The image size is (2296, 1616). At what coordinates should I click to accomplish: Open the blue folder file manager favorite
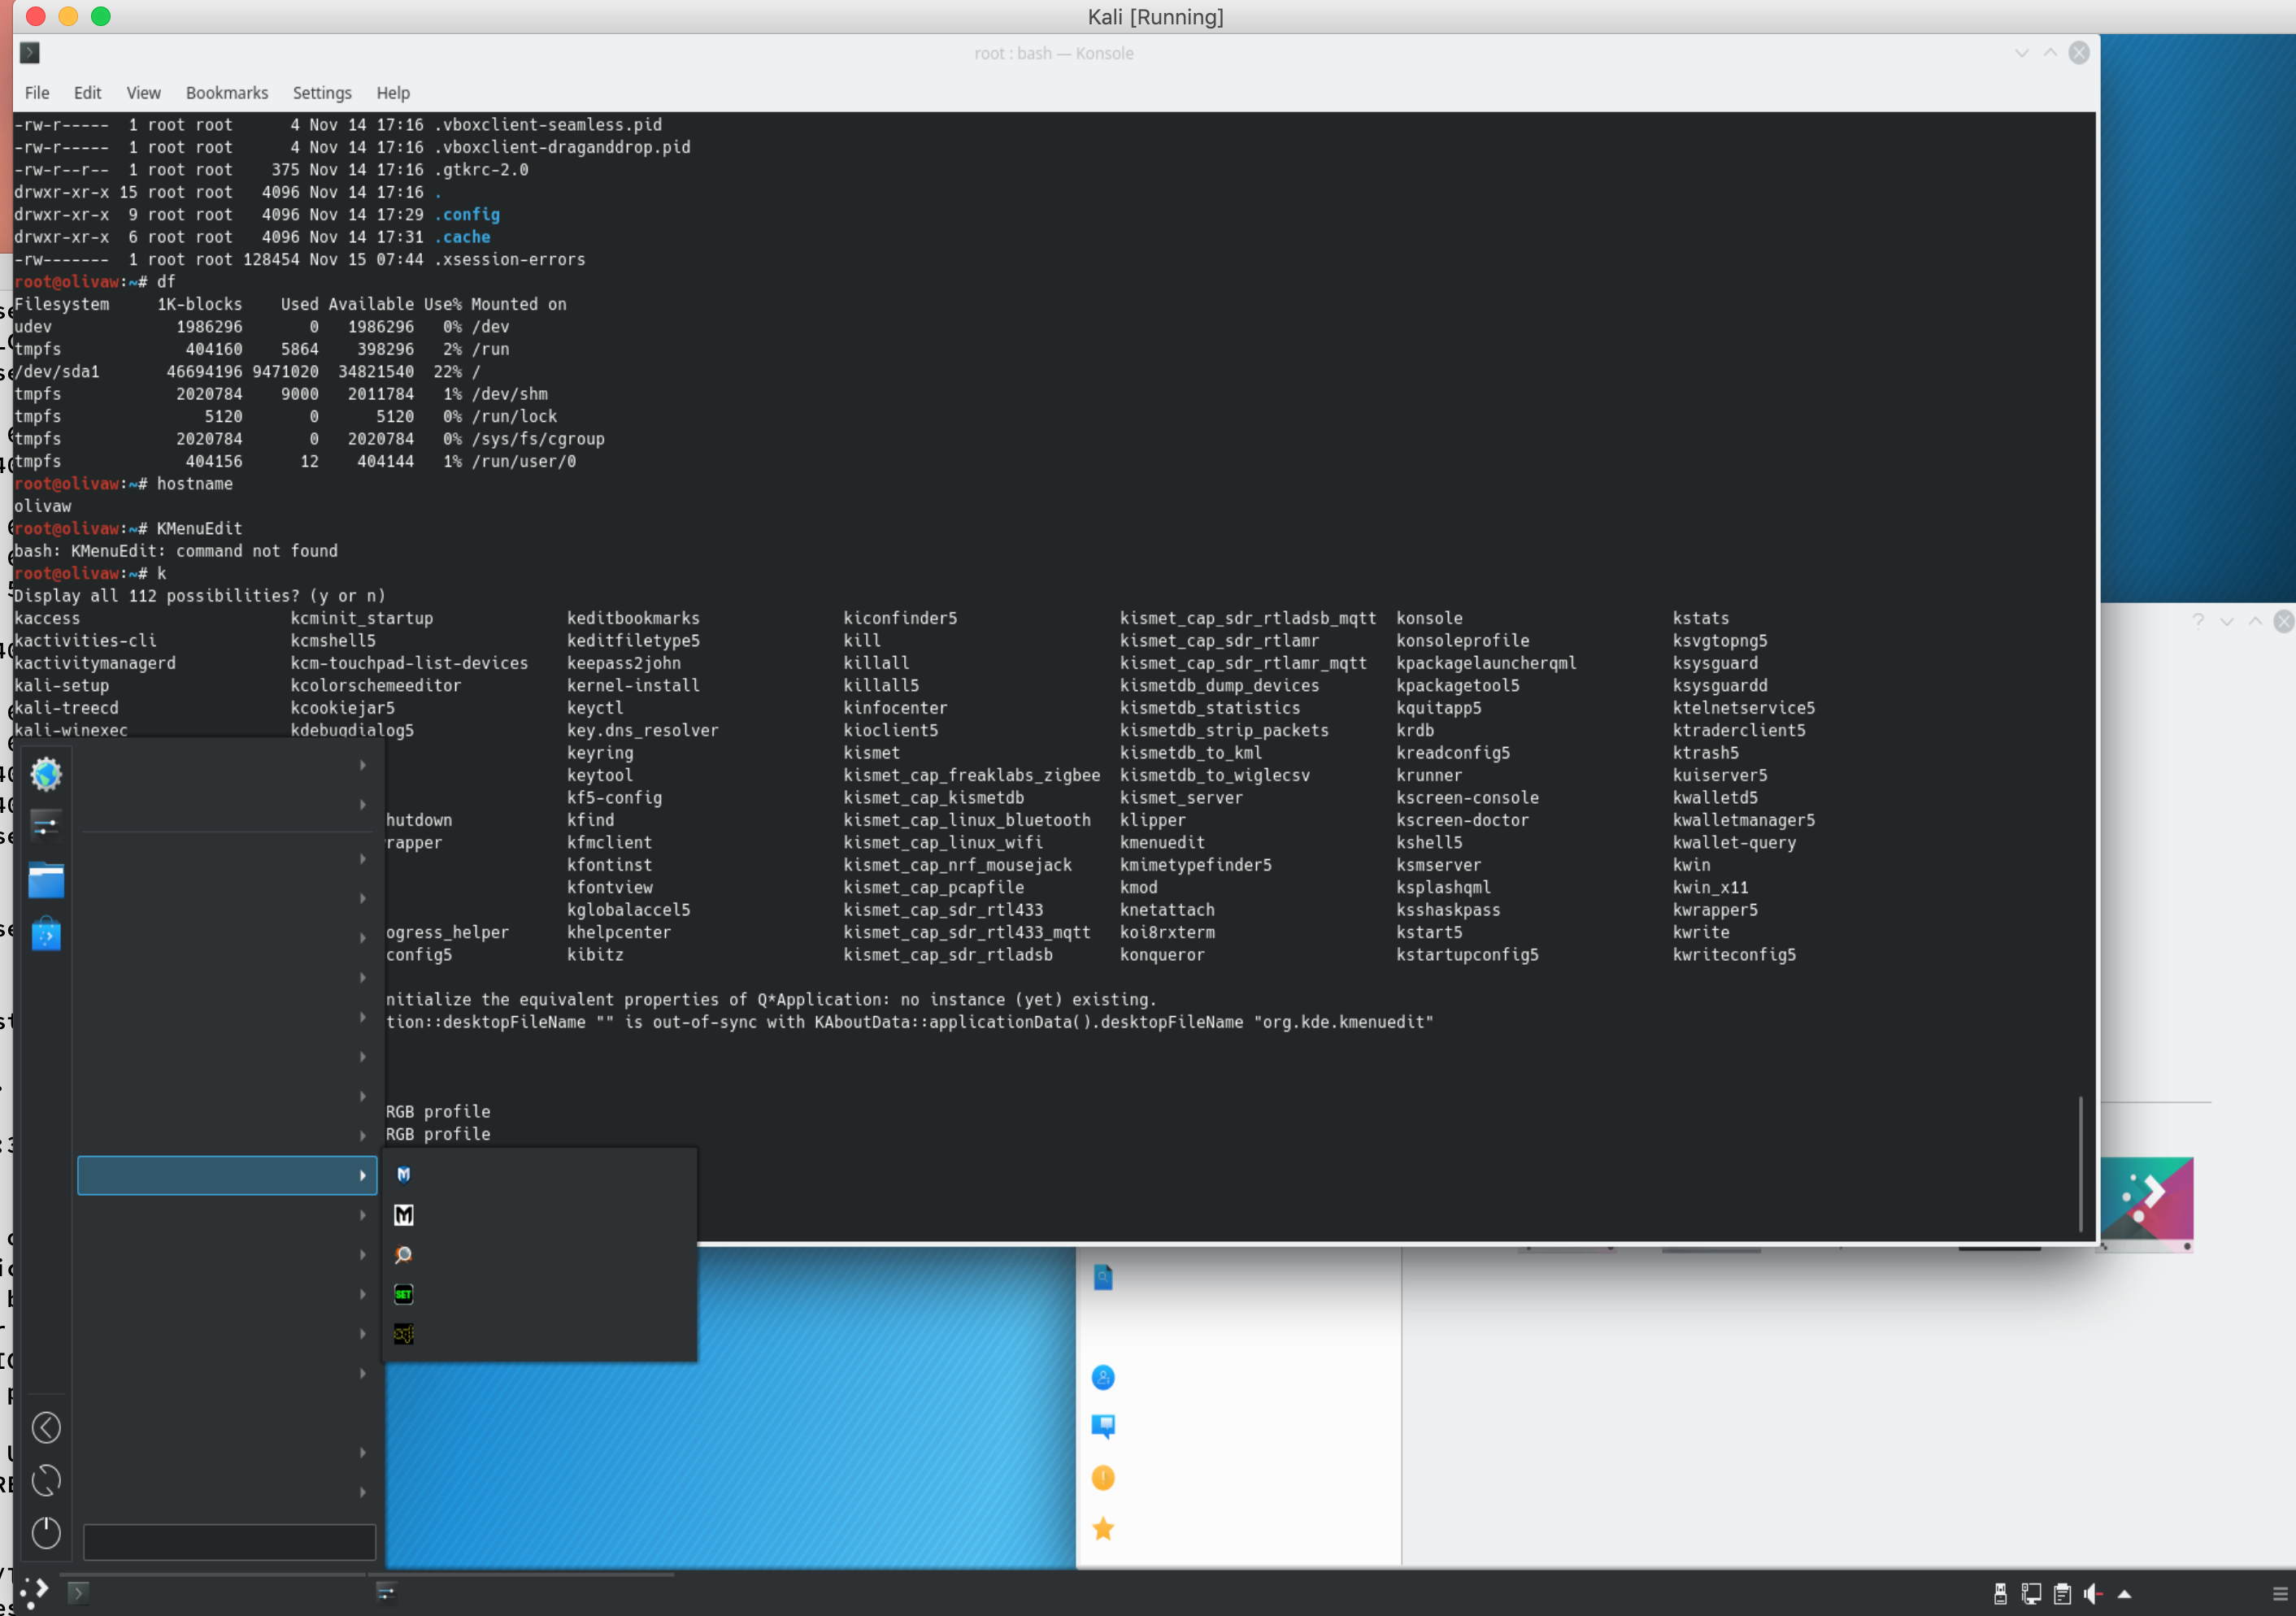tap(46, 881)
